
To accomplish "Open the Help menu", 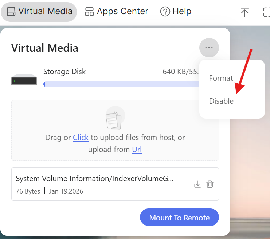I will coord(176,12).
